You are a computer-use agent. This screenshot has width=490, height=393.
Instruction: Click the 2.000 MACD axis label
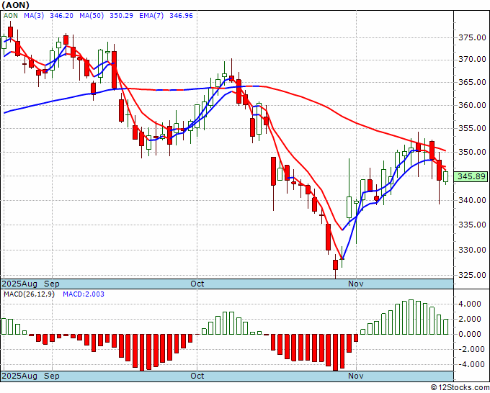point(469,319)
